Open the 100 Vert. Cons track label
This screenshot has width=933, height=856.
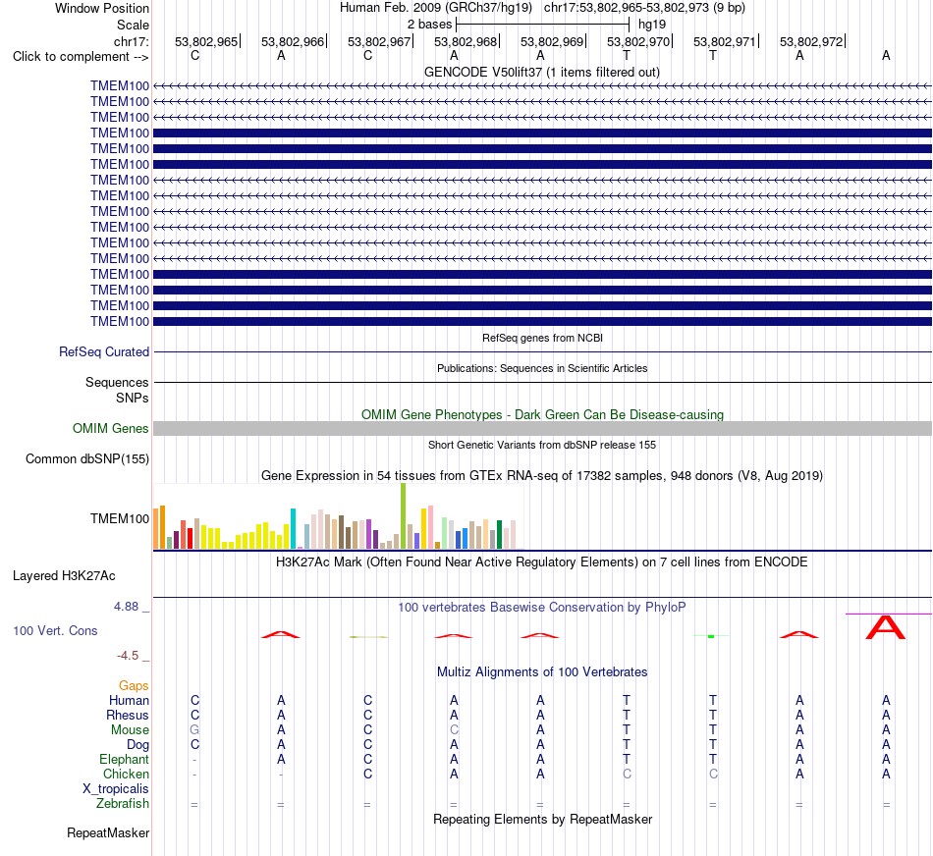click(55, 630)
